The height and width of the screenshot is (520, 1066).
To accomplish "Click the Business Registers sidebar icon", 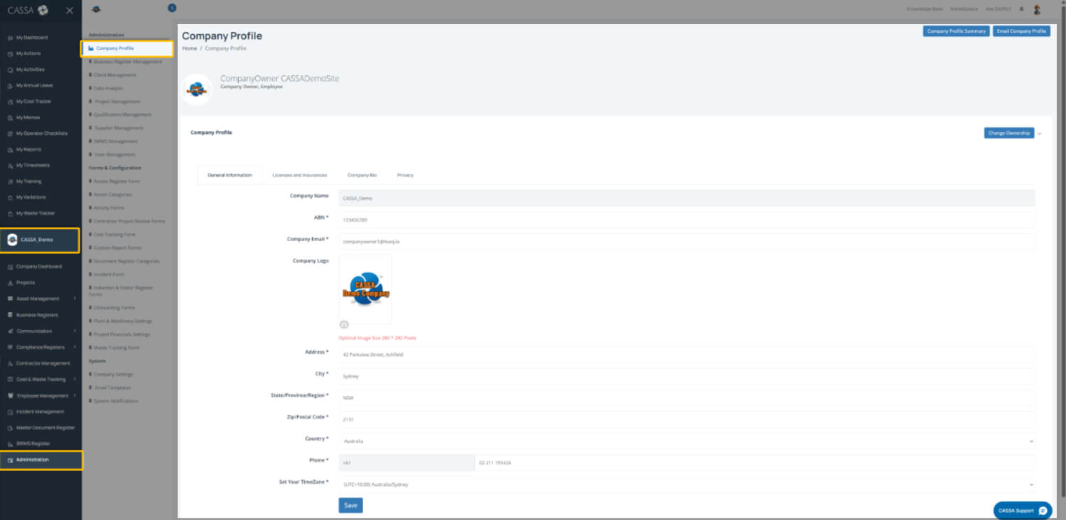I will coord(10,315).
